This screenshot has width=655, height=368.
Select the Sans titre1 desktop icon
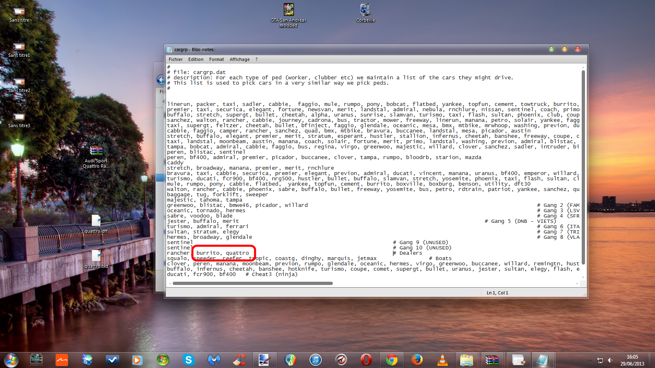point(19,50)
